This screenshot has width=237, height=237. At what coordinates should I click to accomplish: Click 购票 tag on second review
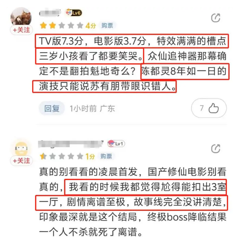106,156
